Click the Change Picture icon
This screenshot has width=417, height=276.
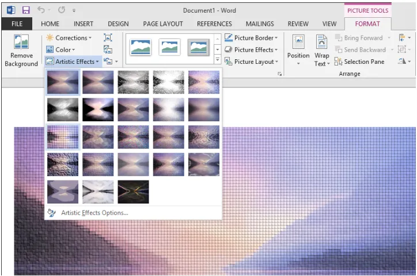[x=108, y=49]
